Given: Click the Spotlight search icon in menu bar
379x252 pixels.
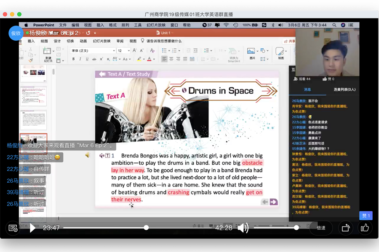Looking at the screenshot, I should pyautogui.click(x=334, y=25).
